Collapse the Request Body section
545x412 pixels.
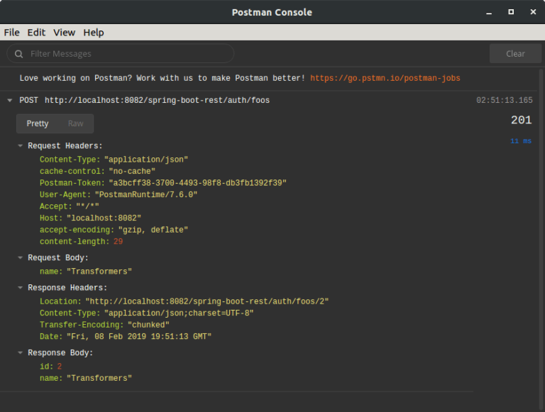pyautogui.click(x=21, y=258)
